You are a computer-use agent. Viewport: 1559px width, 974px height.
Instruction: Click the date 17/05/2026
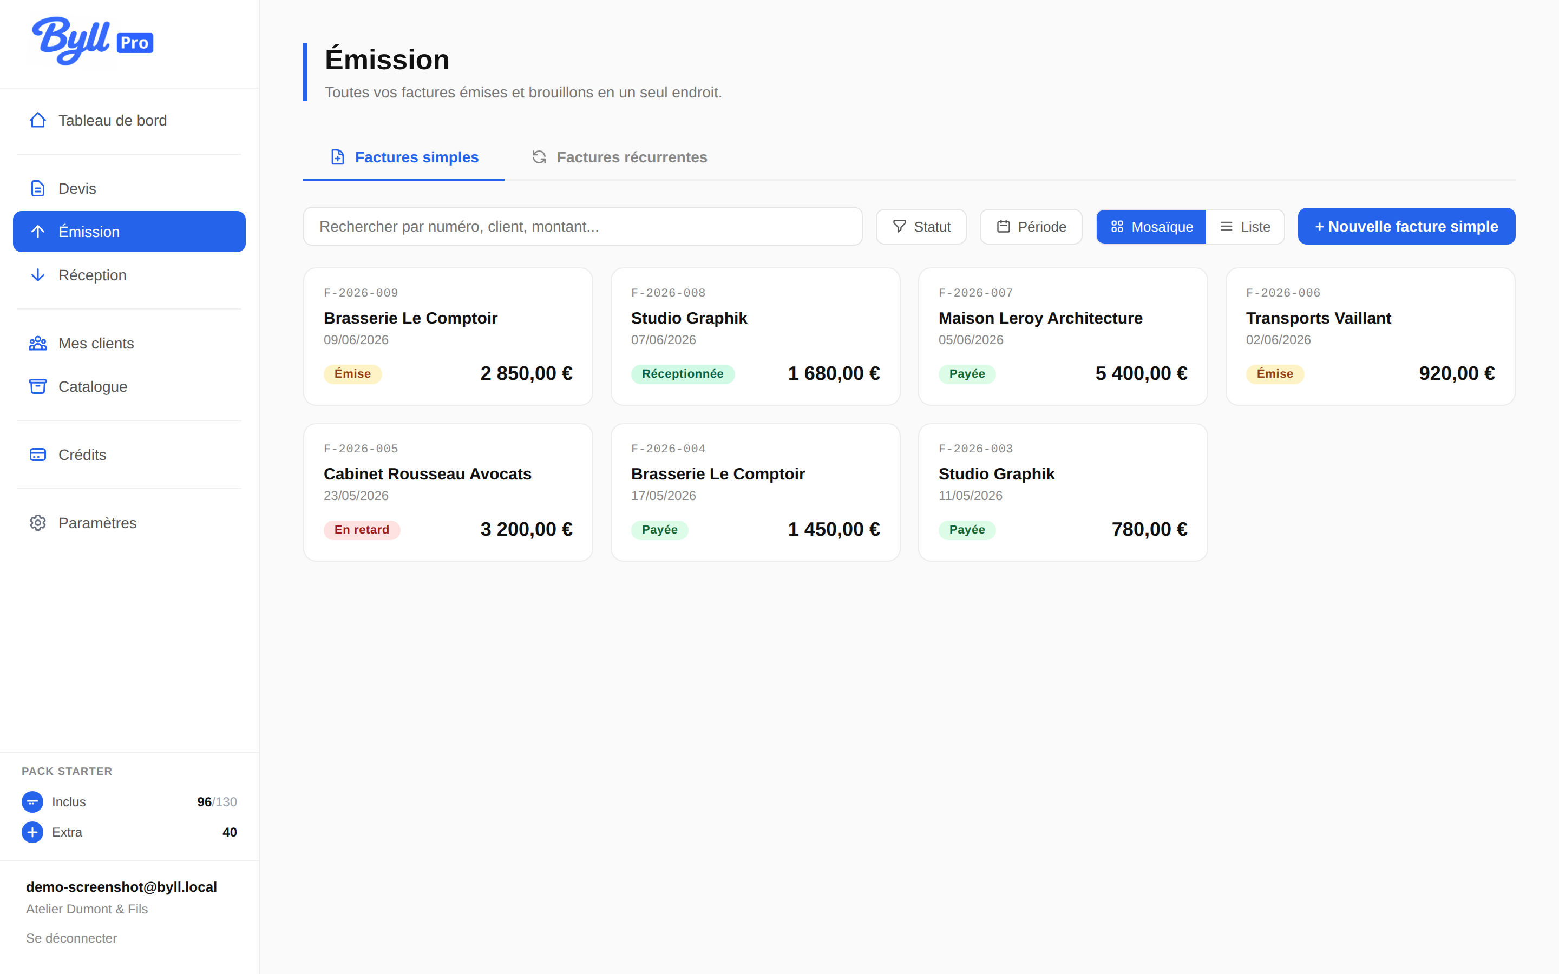(664, 496)
